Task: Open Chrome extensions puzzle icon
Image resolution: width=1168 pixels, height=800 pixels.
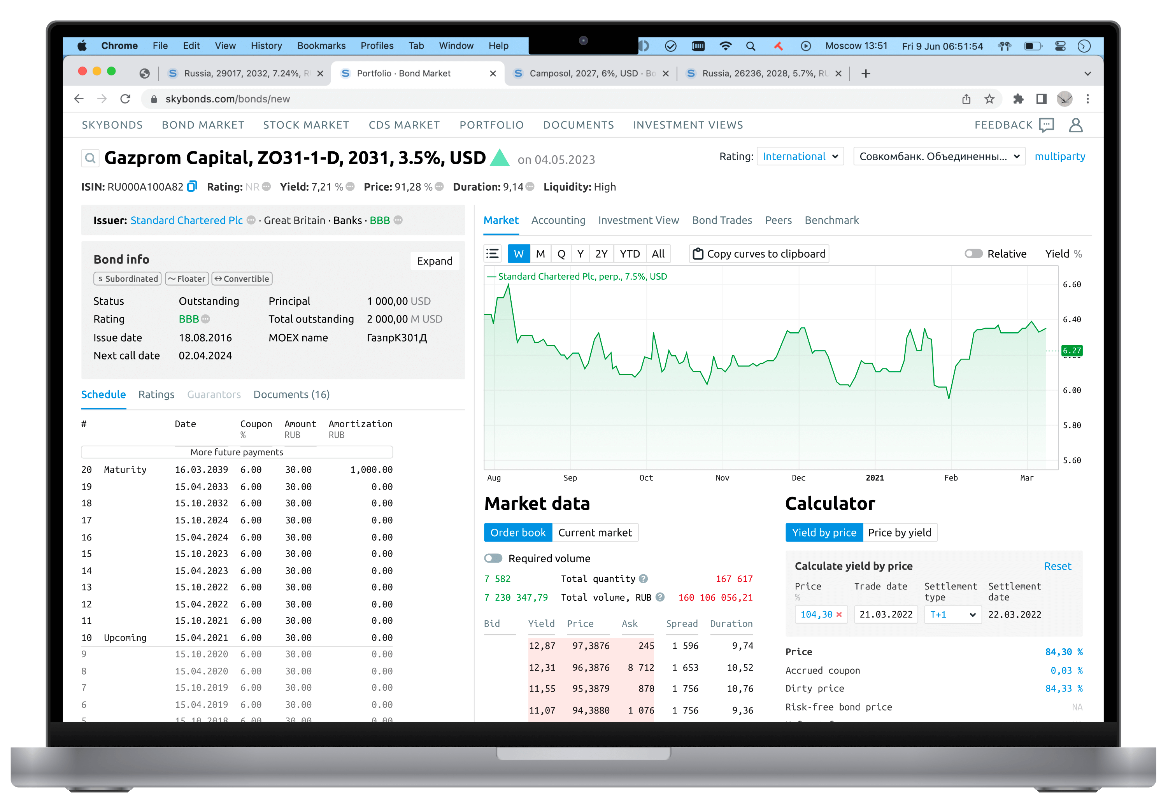Action: pyautogui.click(x=1018, y=99)
